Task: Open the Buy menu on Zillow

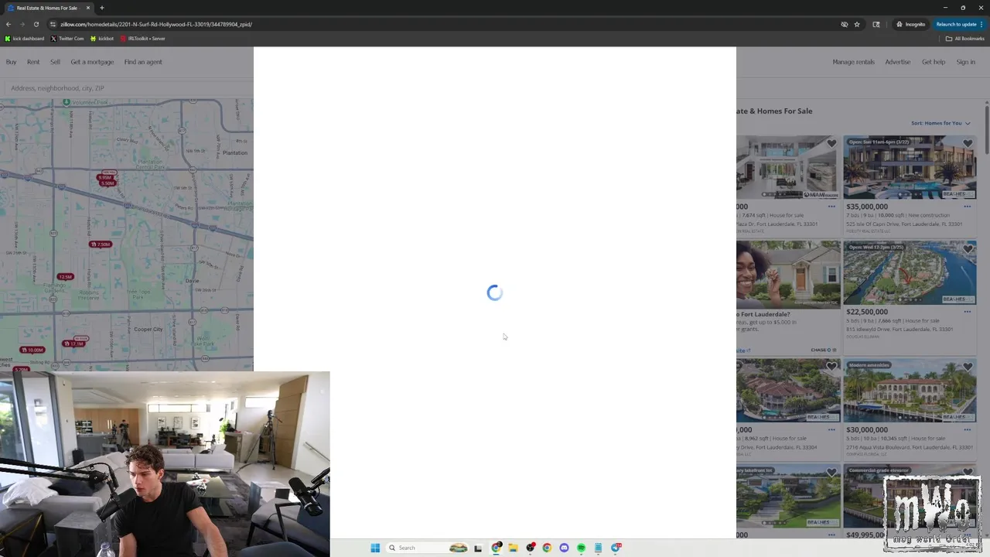Action: [12, 62]
